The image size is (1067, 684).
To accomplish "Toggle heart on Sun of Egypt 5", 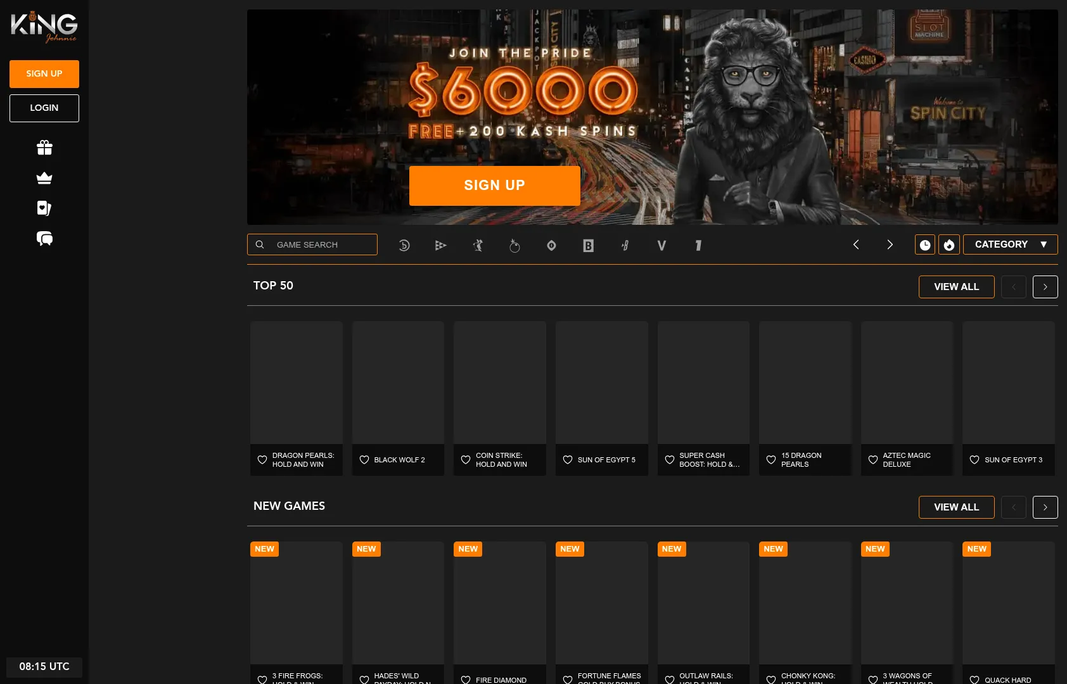I will [x=568, y=460].
